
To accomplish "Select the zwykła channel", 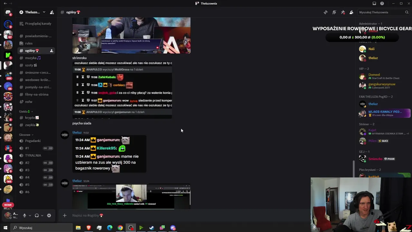I will coord(36,125).
